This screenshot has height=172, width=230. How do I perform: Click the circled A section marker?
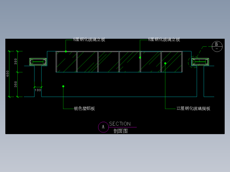click(x=103, y=127)
